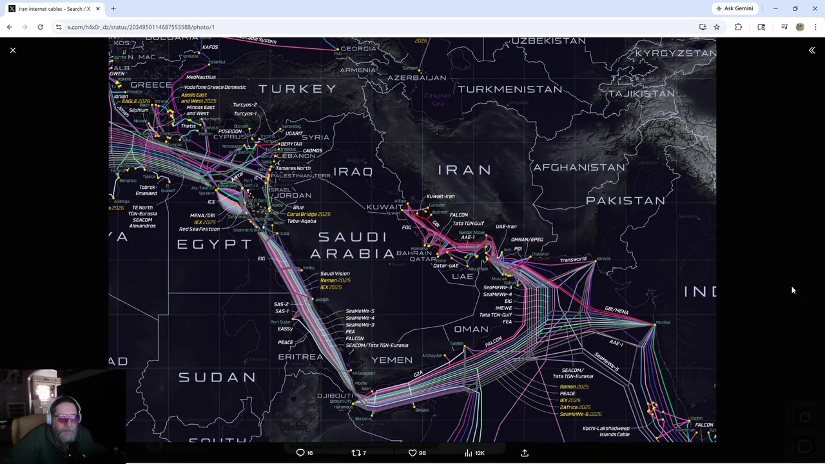Like the post with 98 likes
Image resolution: width=825 pixels, height=464 pixels.
[x=417, y=453]
